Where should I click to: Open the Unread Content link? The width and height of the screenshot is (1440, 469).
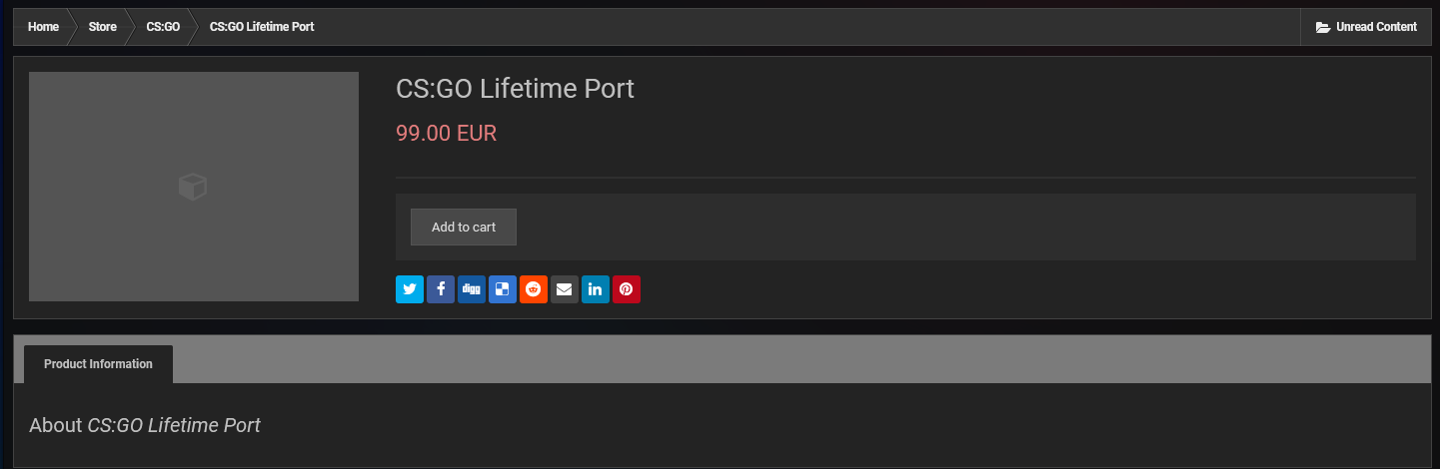pos(1376,27)
